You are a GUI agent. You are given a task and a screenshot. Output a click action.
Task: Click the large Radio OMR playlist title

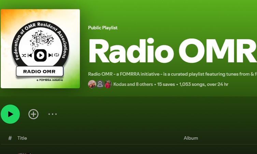coord(173,50)
